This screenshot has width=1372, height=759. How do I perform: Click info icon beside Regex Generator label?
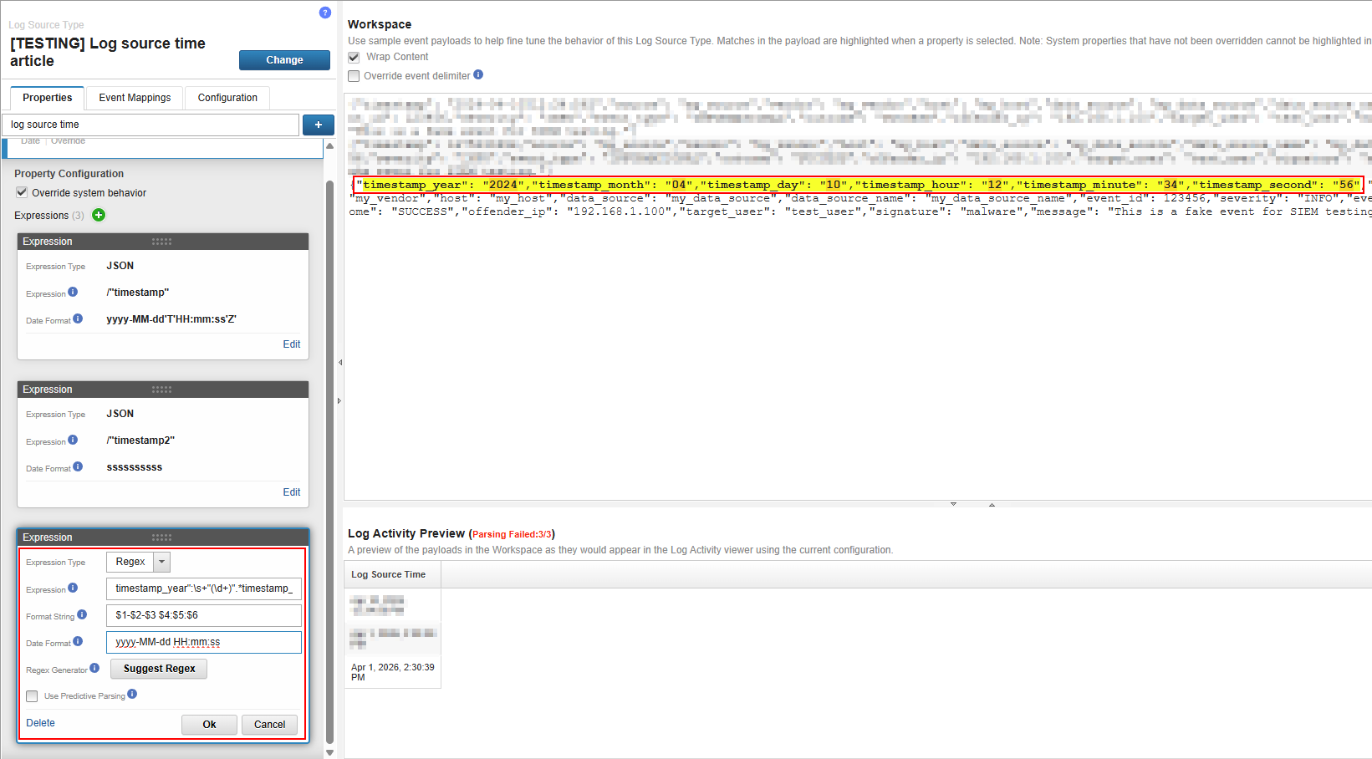(x=94, y=668)
